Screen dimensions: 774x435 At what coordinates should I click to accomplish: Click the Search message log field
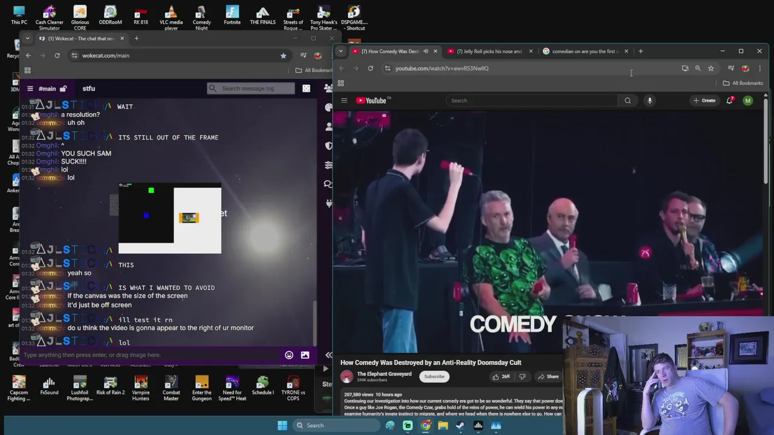[251, 88]
